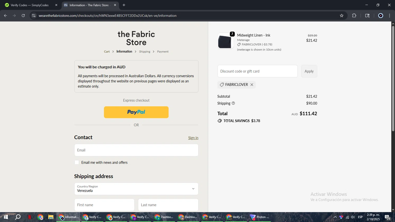Open notification center icon
The image size is (395, 222).
tap(388, 217)
